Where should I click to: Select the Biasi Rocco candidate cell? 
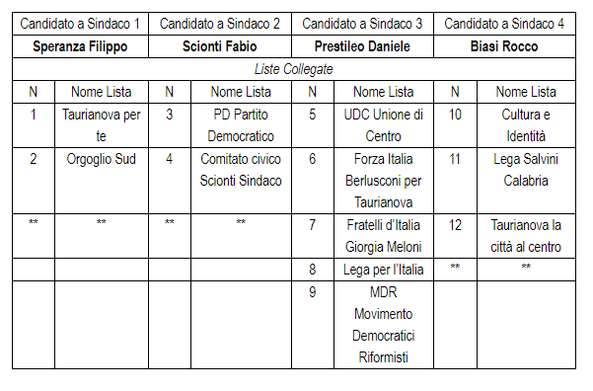tap(504, 46)
